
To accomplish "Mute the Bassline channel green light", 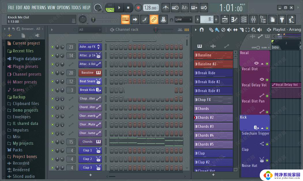I will [52, 73].
